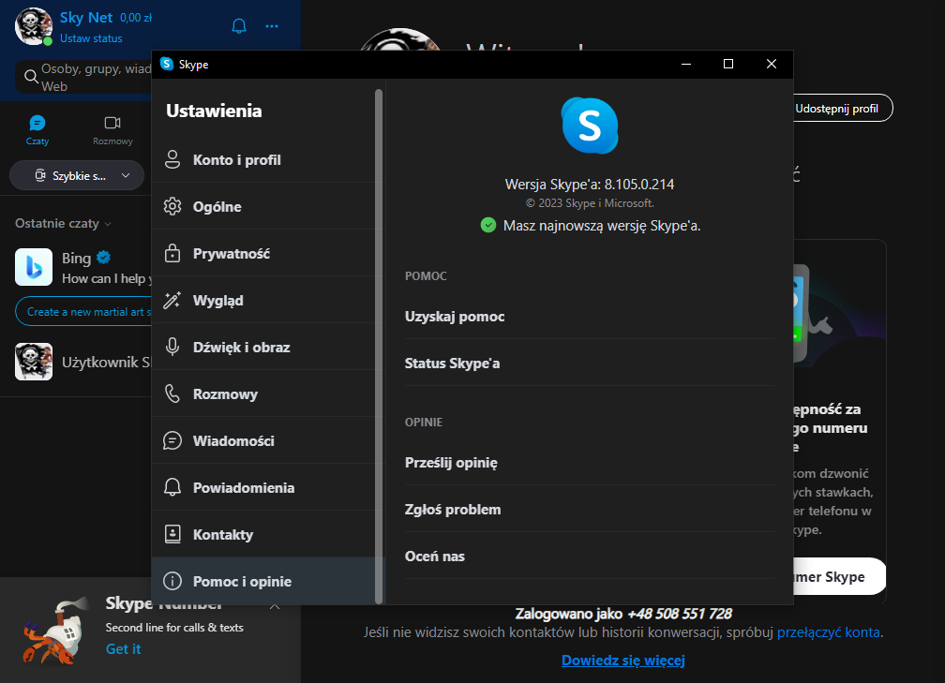Image resolution: width=945 pixels, height=683 pixels.
Task: Click the person icon beside Konto i profil
Action: coord(172,159)
